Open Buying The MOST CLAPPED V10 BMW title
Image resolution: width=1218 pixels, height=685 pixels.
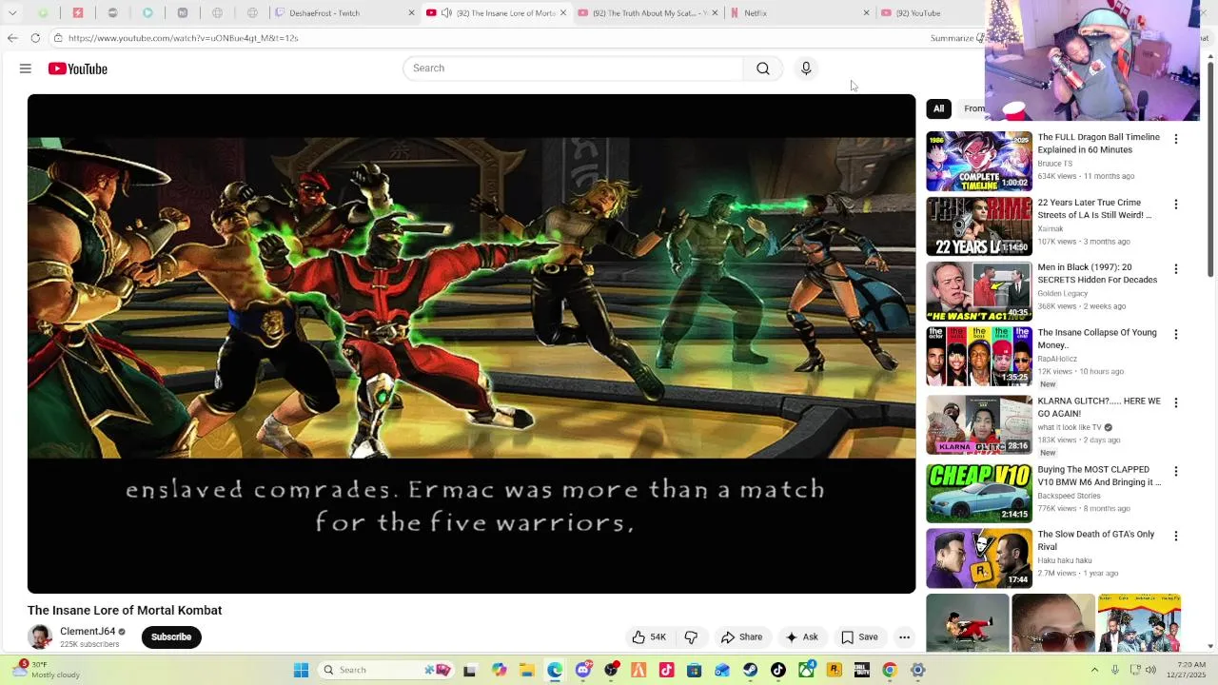click(x=1099, y=476)
